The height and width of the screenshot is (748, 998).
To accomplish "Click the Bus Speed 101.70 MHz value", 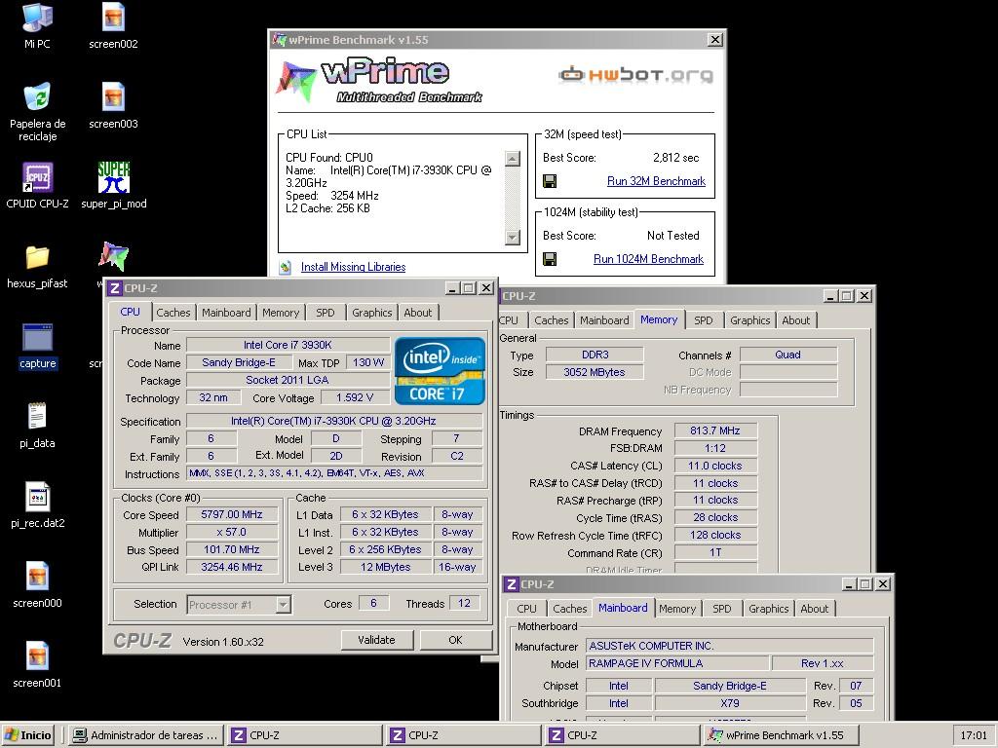I will click(232, 549).
